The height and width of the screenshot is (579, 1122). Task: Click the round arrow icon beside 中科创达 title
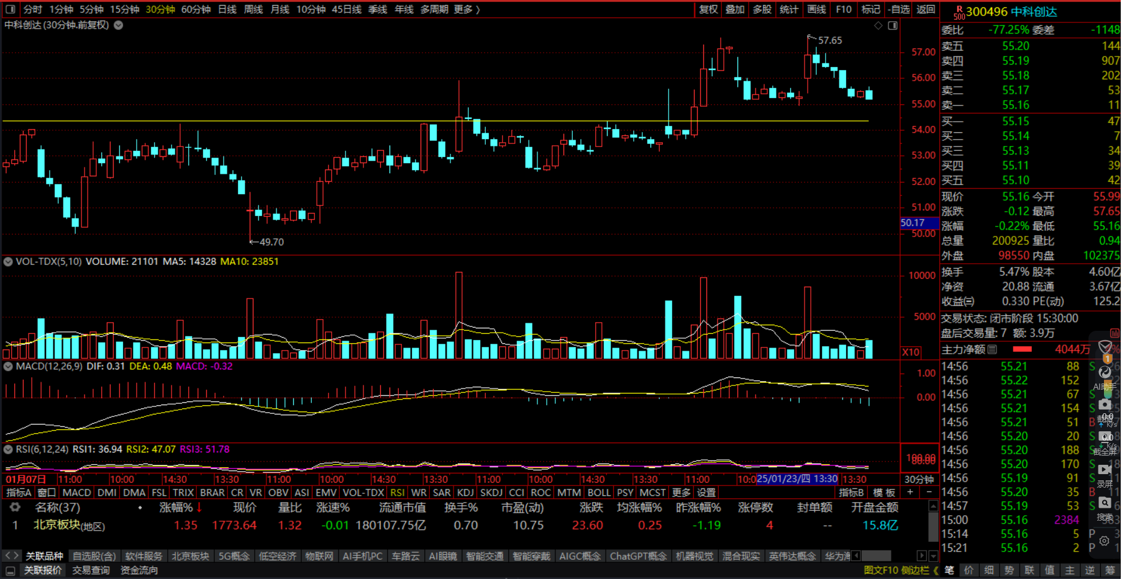pyautogui.click(x=118, y=25)
